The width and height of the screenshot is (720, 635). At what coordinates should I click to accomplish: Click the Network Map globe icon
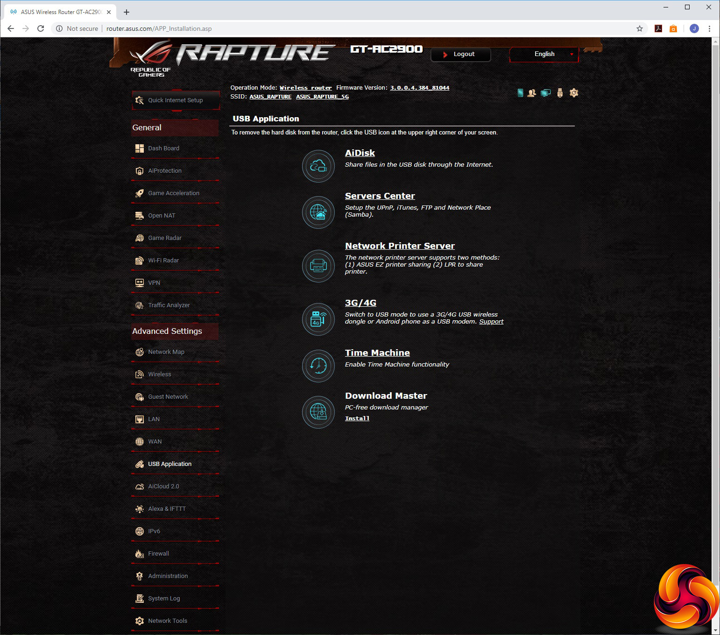coord(140,352)
